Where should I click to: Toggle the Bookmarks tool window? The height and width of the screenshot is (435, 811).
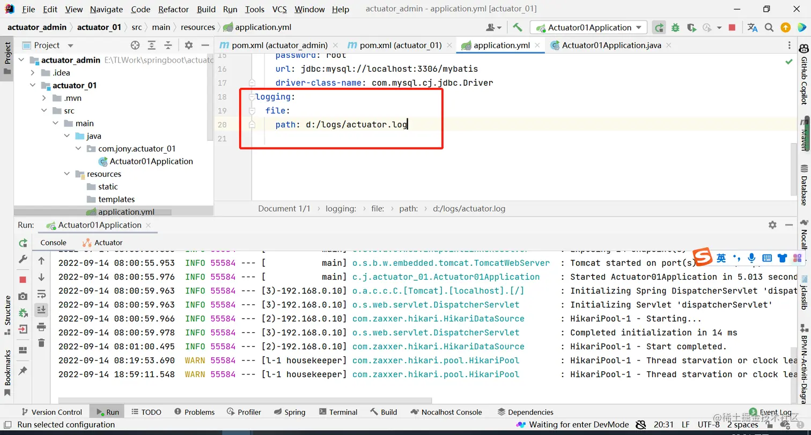click(7, 372)
